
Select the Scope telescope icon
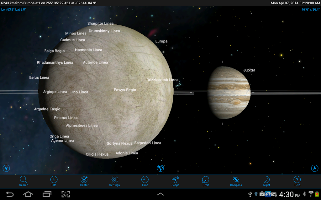[x=175, y=181]
